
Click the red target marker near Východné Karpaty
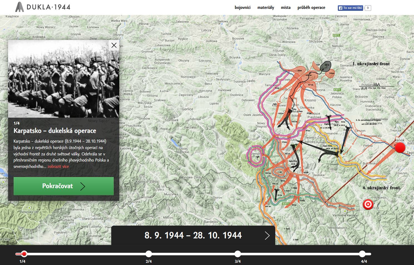coord(368,205)
